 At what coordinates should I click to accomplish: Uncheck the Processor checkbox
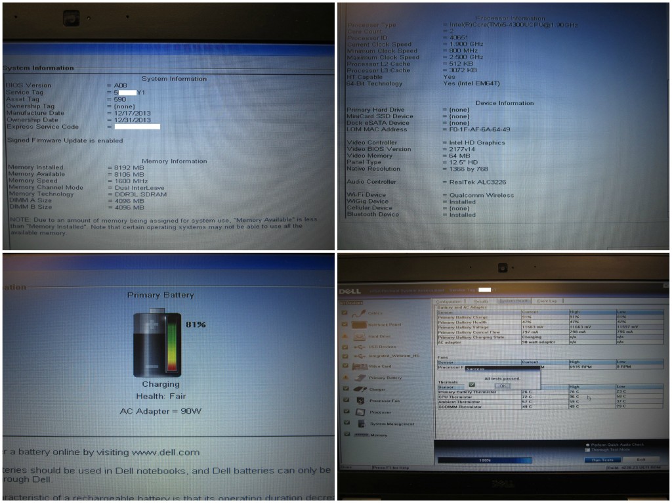click(x=346, y=411)
